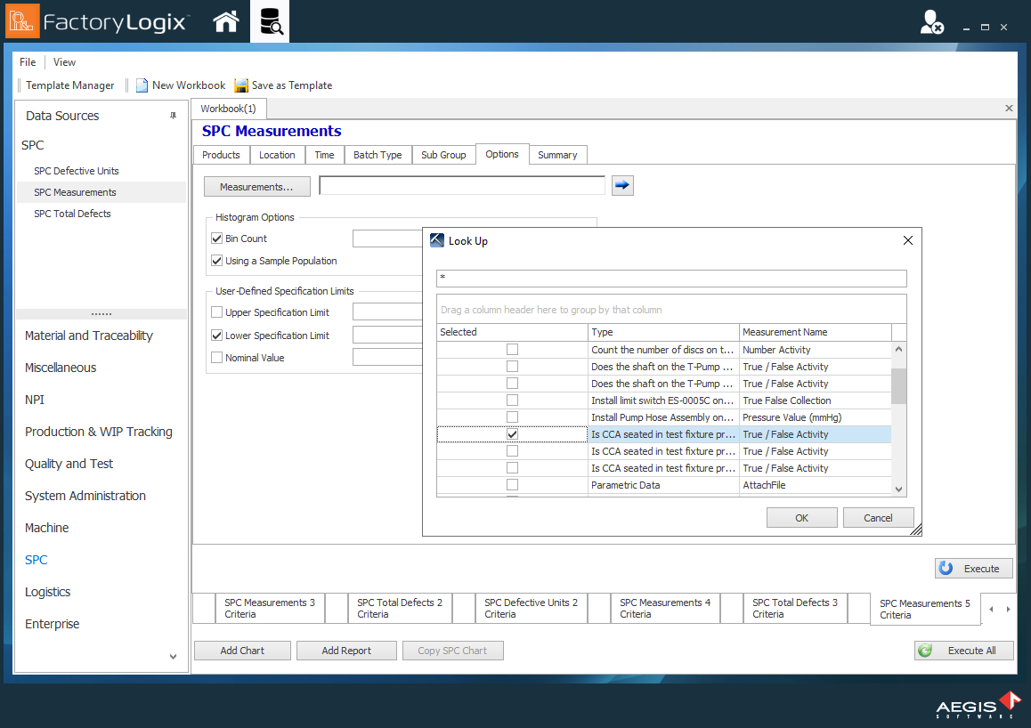Collapse the sidebar with the bottom chevron

click(x=172, y=656)
